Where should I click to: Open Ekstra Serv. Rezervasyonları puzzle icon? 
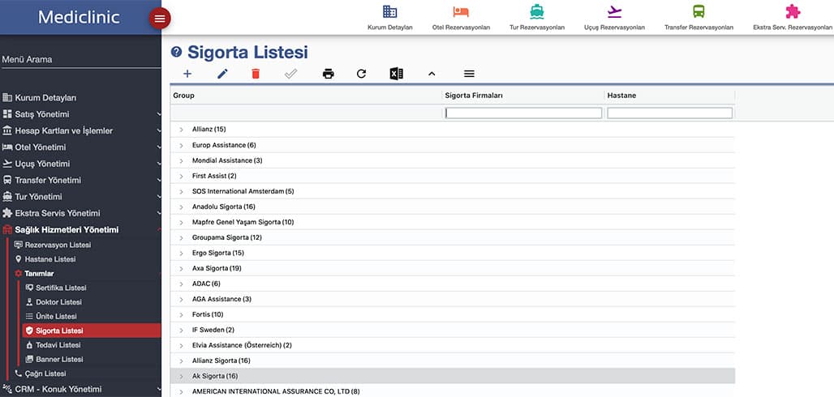tap(793, 11)
